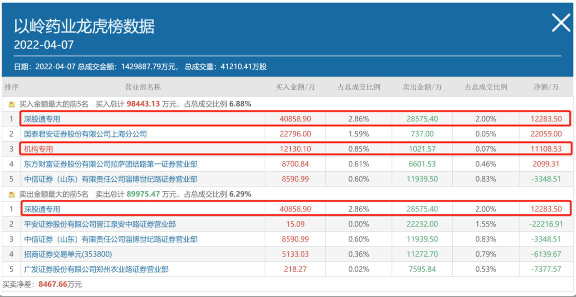This screenshot has height=297, width=576.
Task: Click net amount 22059.00
Action: [x=547, y=134]
